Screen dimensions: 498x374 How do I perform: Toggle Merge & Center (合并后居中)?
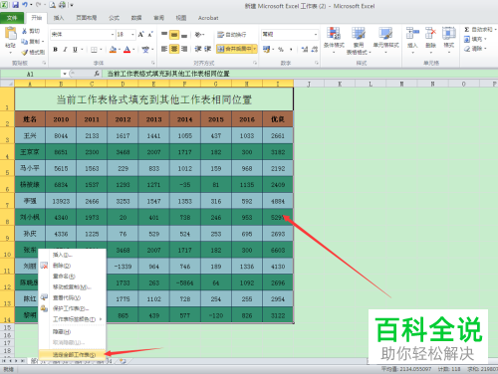(x=234, y=49)
